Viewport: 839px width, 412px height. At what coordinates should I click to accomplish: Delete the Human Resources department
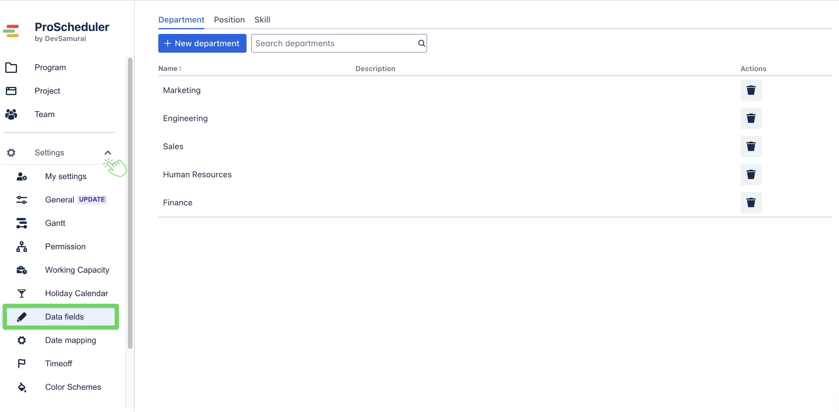(x=751, y=175)
